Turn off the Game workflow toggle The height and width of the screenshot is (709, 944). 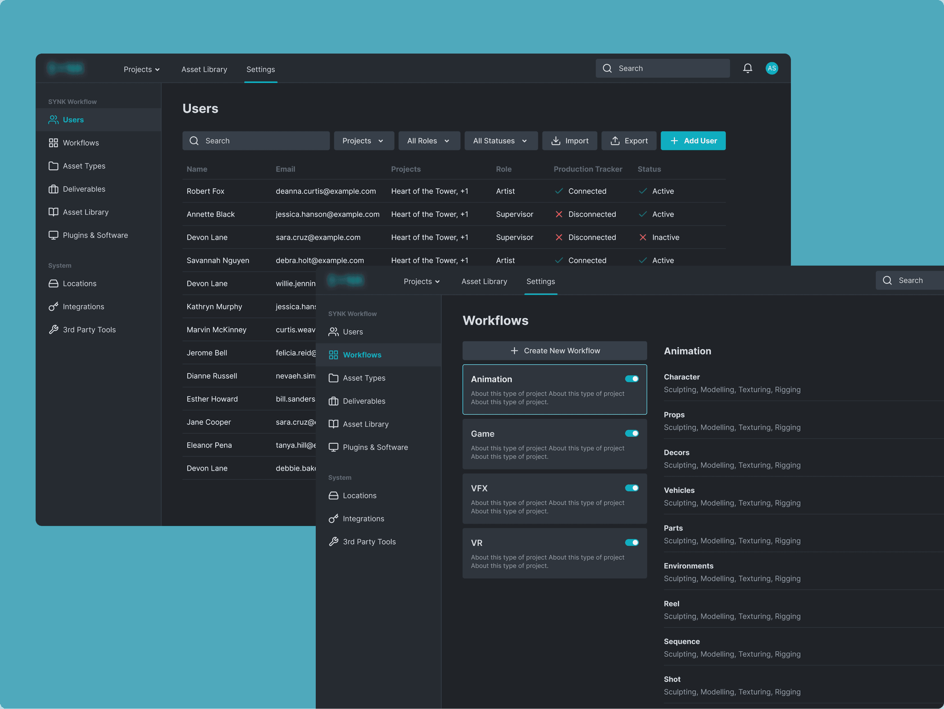click(x=631, y=433)
